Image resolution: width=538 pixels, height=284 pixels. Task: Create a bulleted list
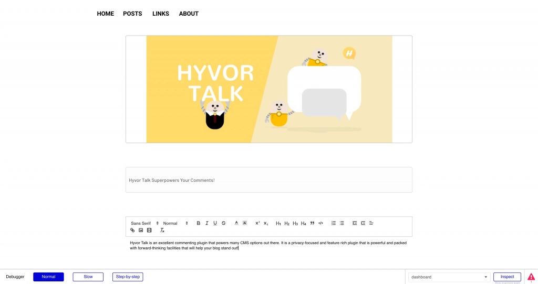(342, 223)
